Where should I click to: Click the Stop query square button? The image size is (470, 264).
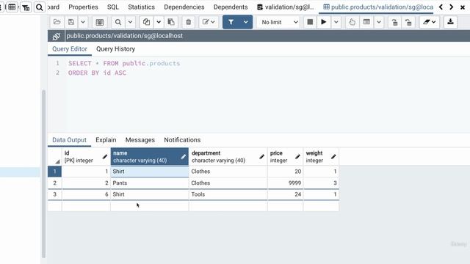pyautogui.click(x=310, y=22)
